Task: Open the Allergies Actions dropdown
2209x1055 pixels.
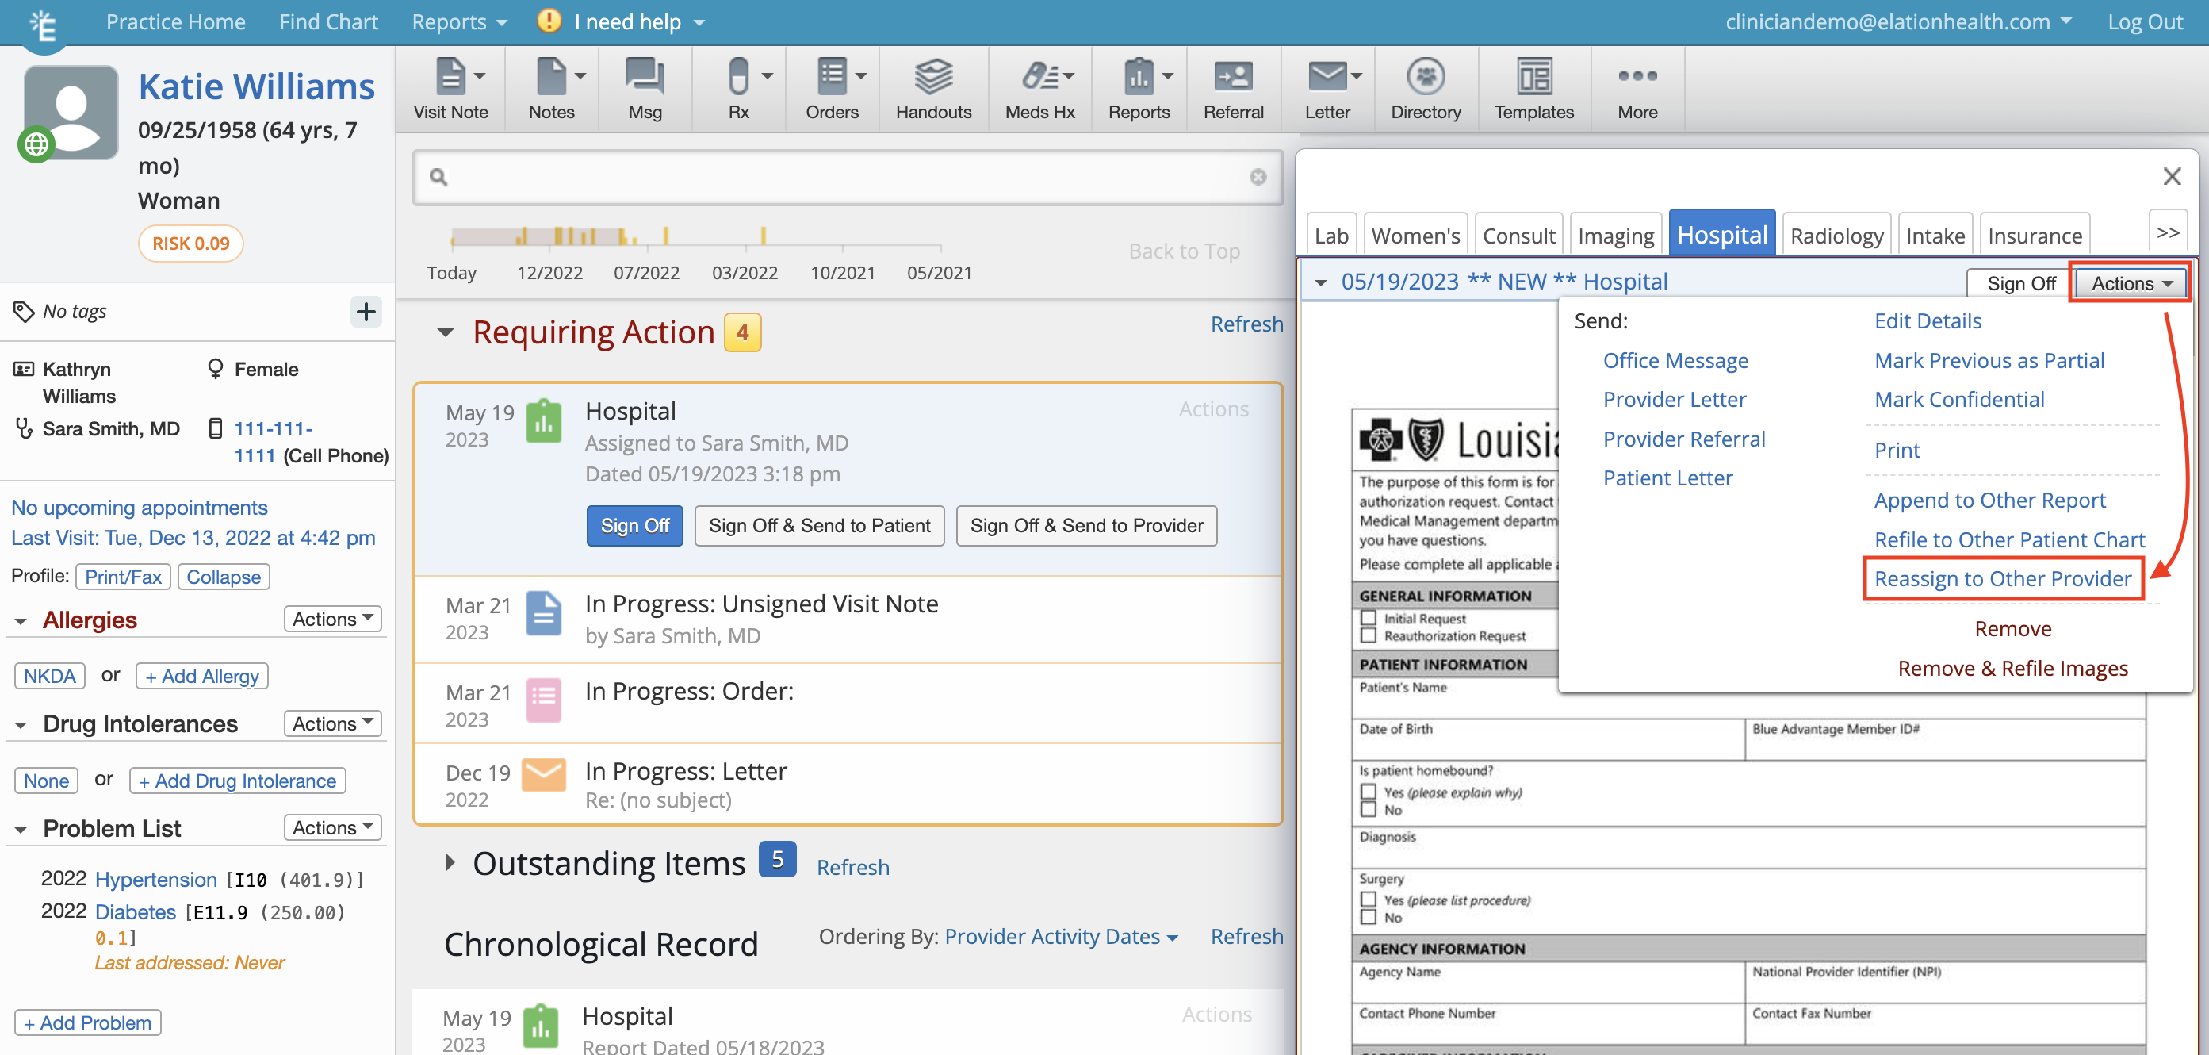Action: [x=332, y=619]
